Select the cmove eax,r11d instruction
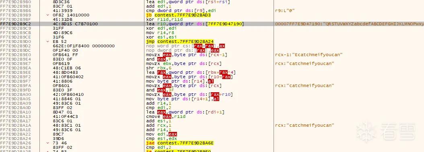The image size is (424, 152). pos(165,116)
